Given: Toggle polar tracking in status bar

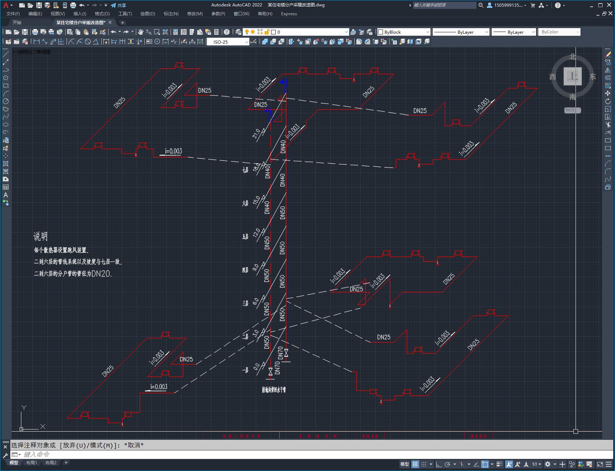Looking at the screenshot, I should pos(448,464).
